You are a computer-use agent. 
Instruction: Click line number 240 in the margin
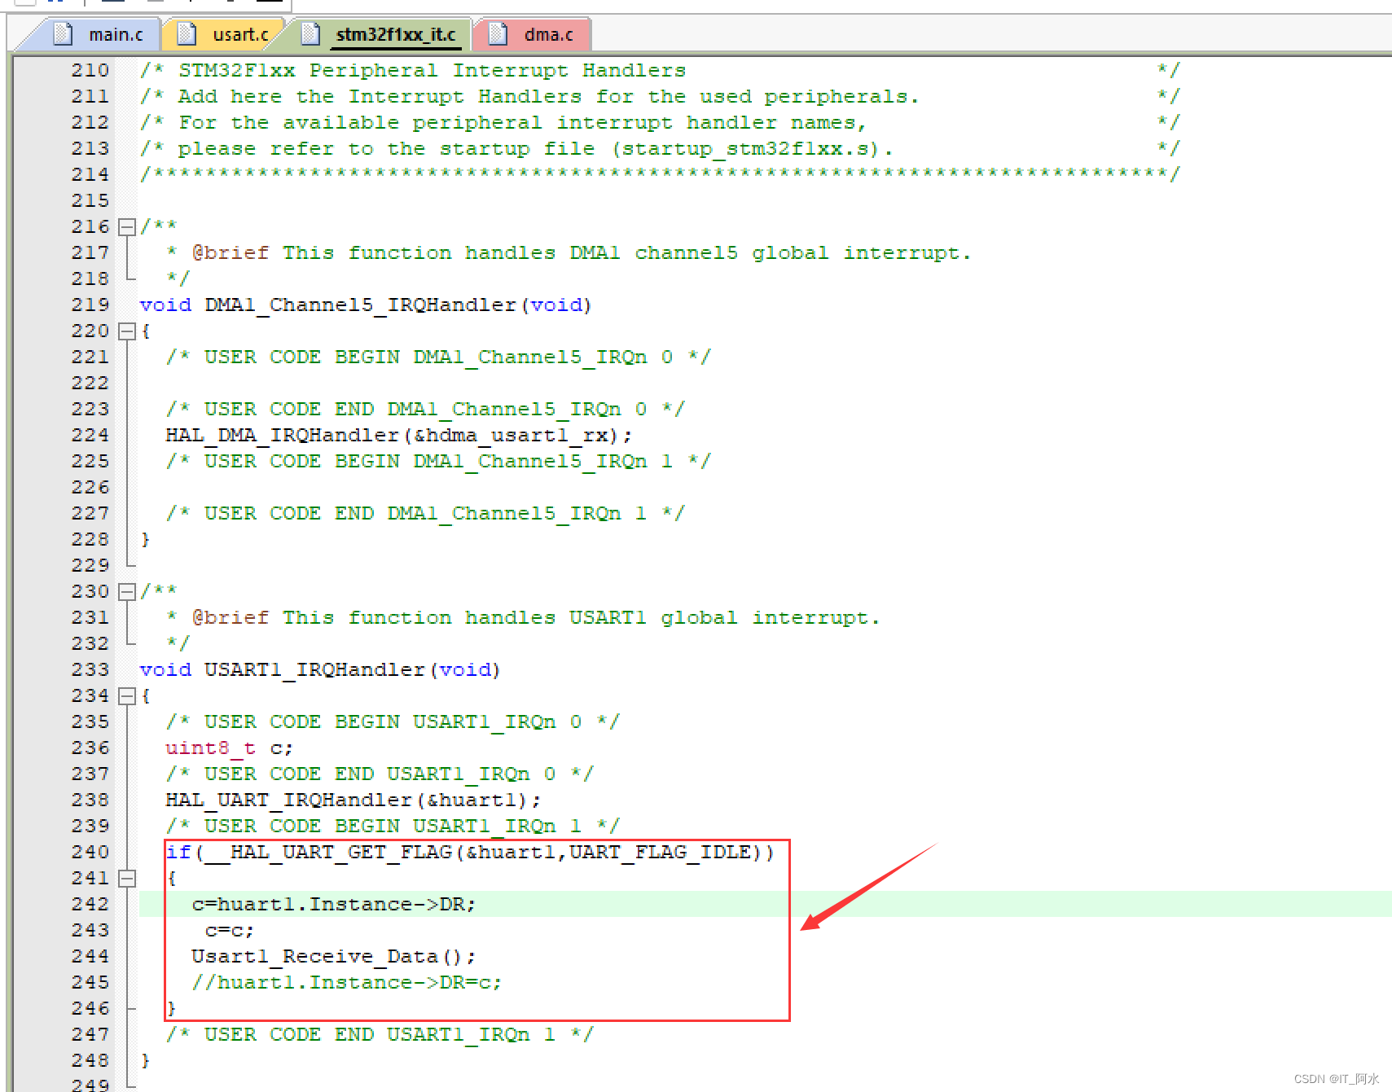click(90, 852)
